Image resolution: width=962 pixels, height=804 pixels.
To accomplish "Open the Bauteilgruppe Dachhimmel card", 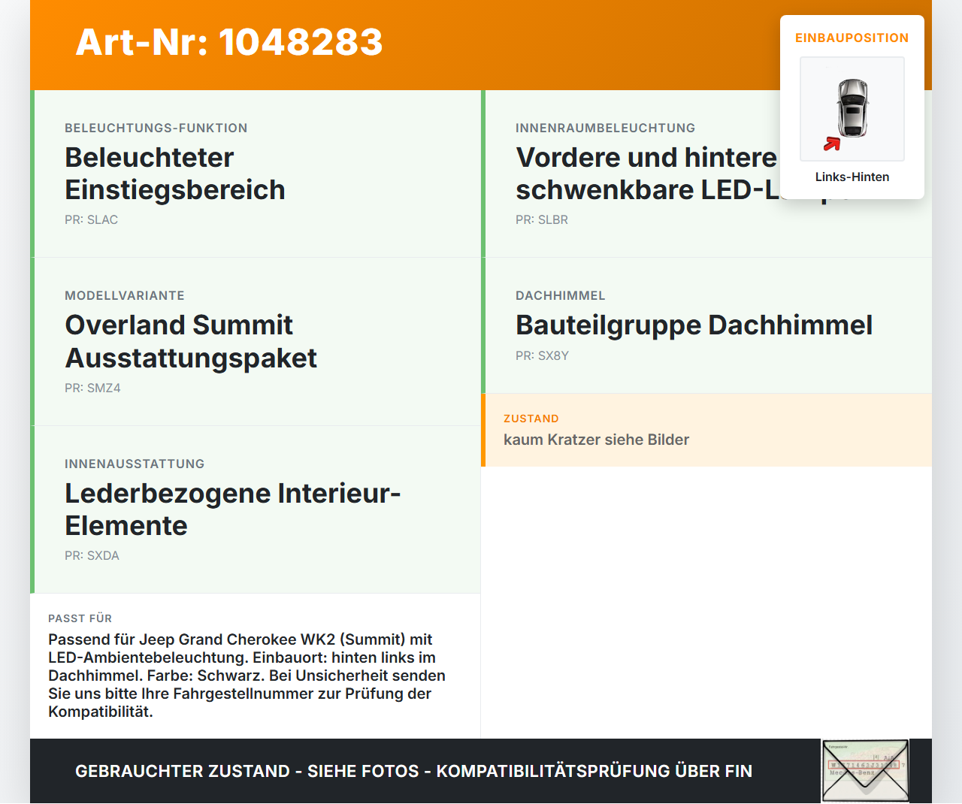I will click(x=706, y=325).
